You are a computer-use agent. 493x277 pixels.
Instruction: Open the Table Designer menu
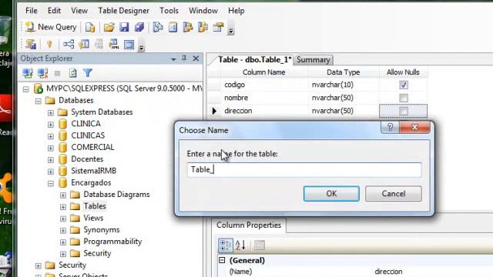click(x=123, y=11)
